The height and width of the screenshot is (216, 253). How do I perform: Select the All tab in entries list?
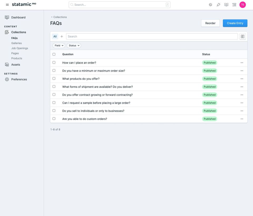(55, 37)
